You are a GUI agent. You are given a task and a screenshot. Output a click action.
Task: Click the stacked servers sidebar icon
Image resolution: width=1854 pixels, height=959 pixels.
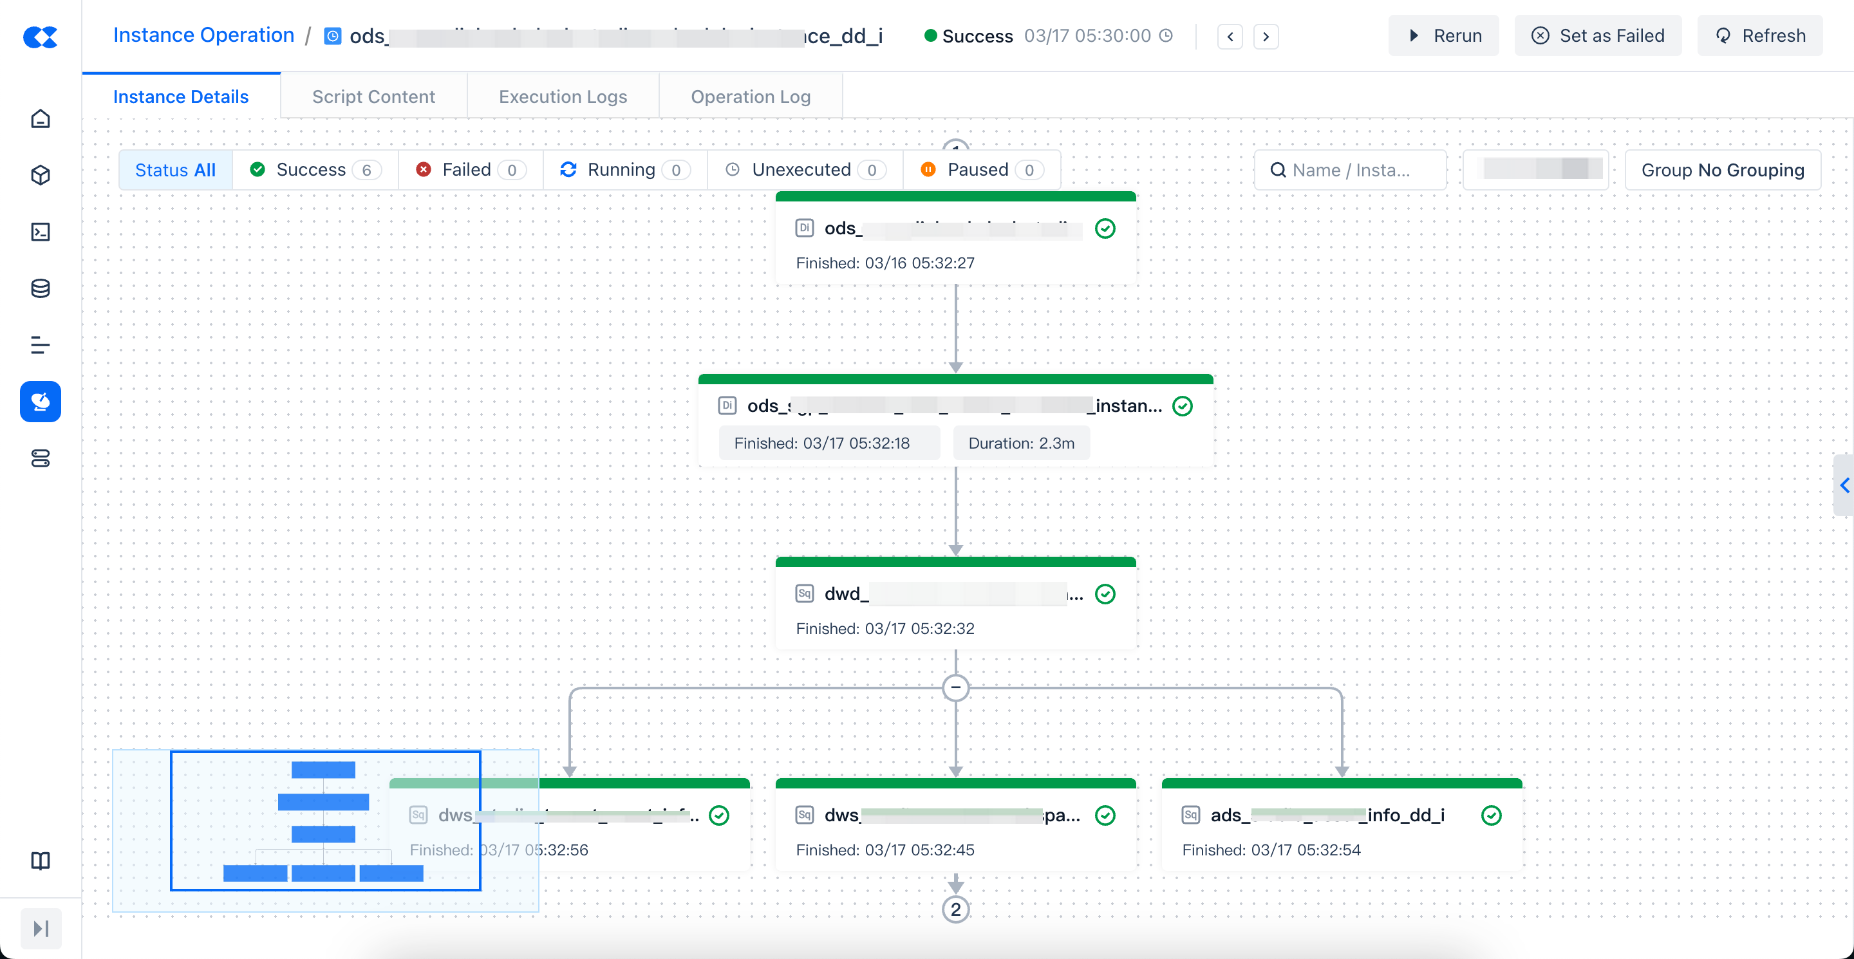[41, 458]
